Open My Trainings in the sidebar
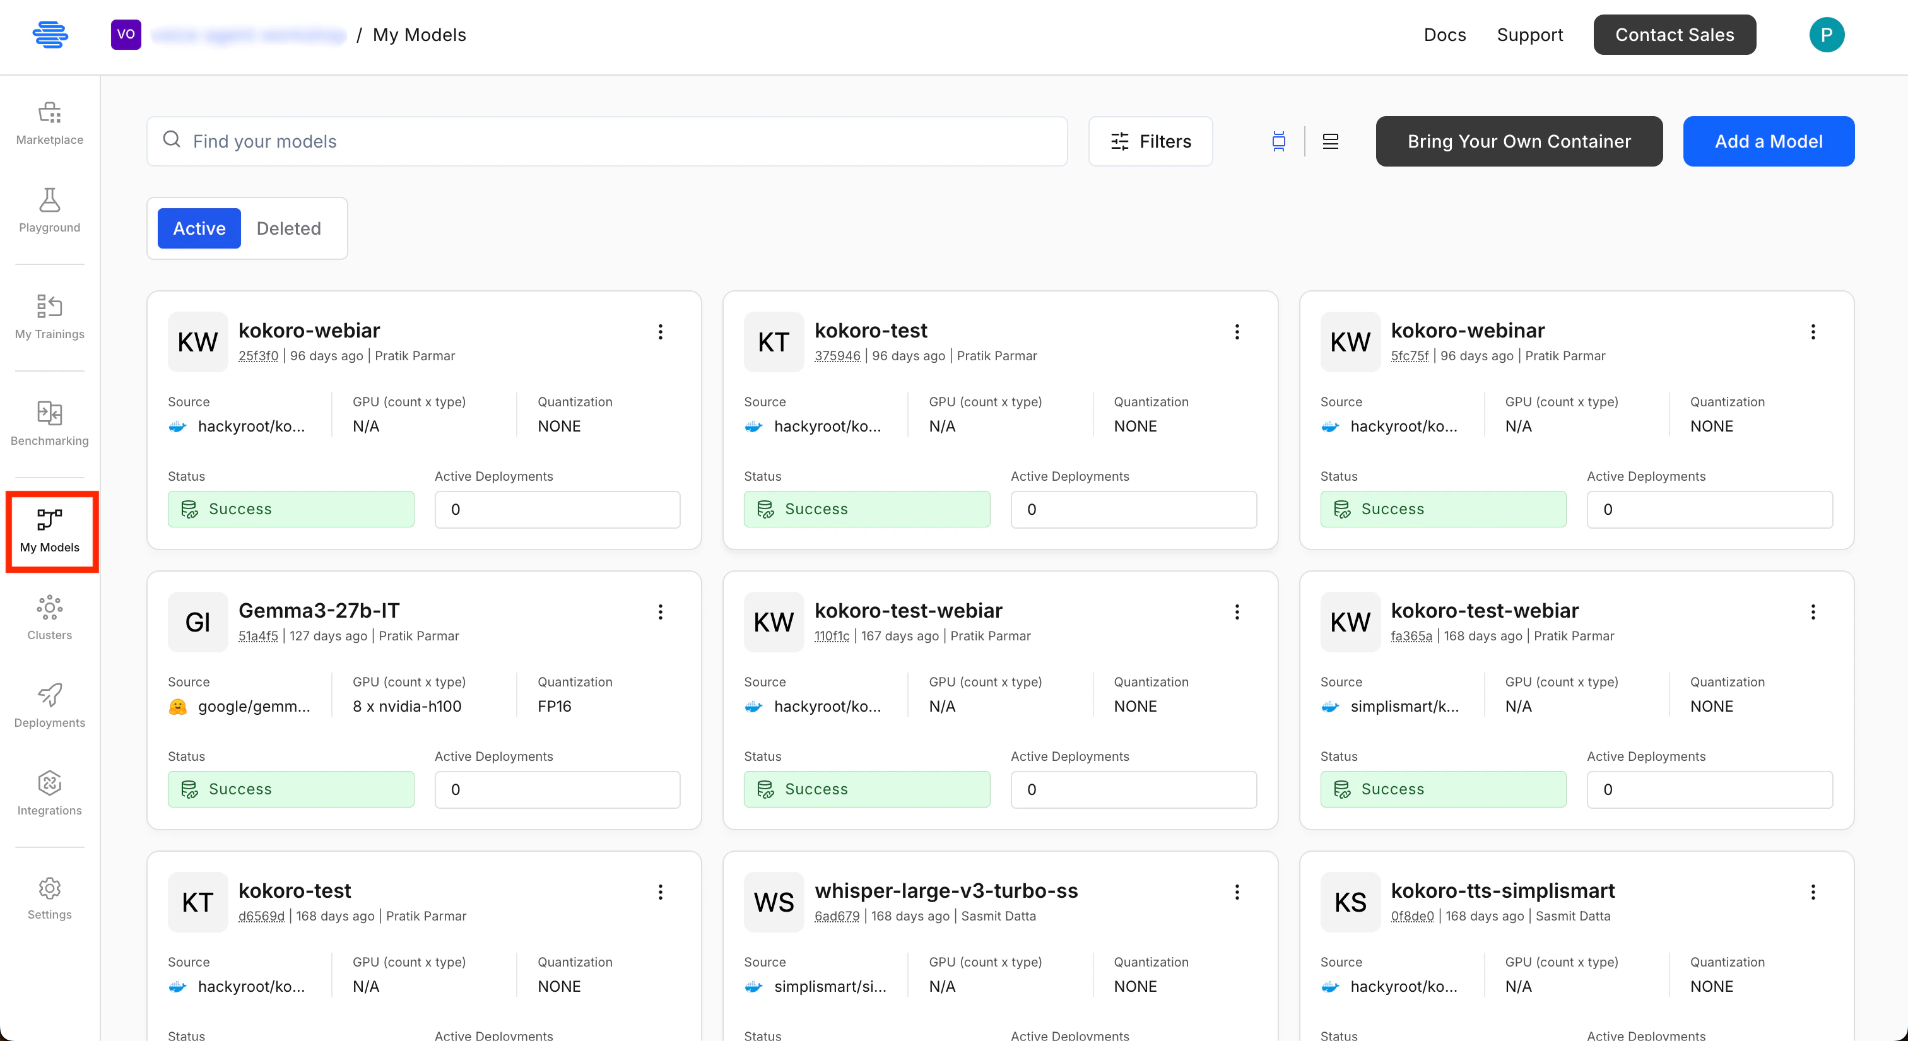Viewport: 1908px width, 1041px height. [50, 317]
